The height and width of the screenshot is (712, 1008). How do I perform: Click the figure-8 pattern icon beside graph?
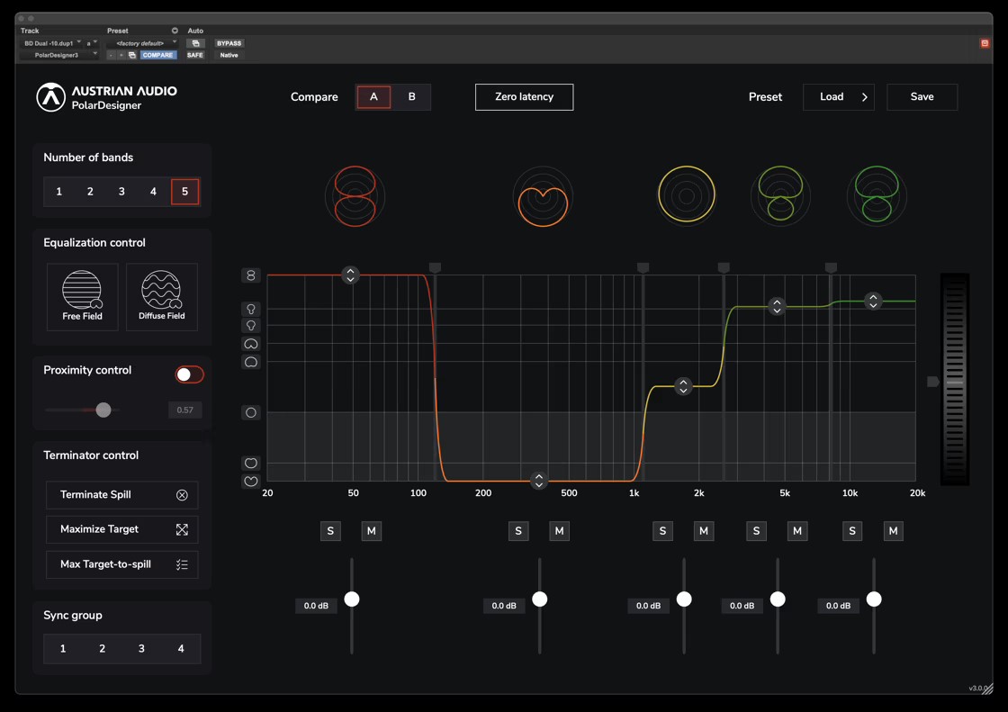tap(251, 275)
